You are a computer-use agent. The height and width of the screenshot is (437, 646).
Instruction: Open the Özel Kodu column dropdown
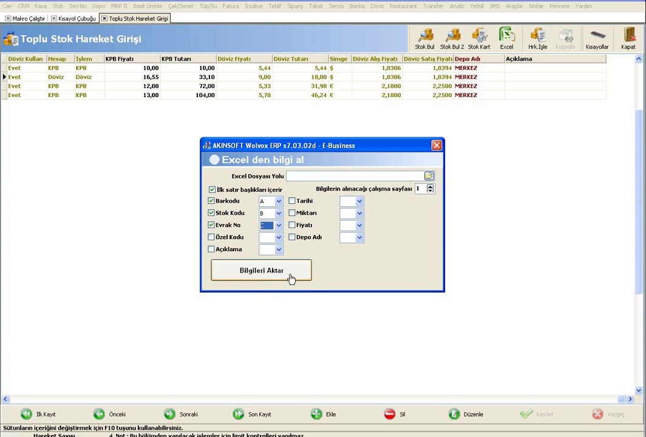[x=279, y=237]
